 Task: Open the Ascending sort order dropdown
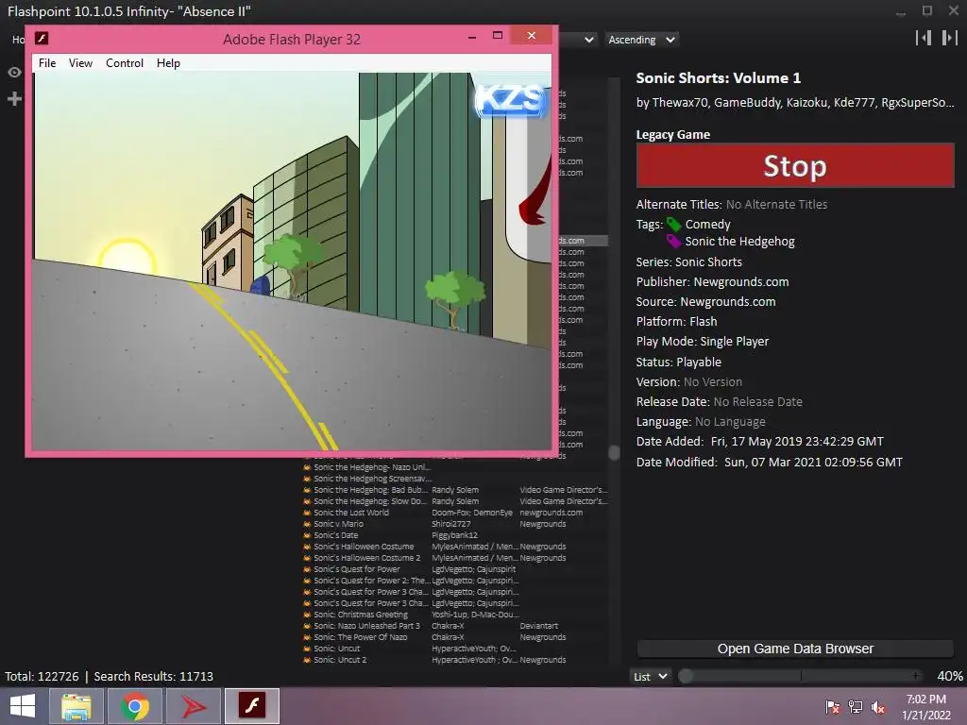coord(641,40)
